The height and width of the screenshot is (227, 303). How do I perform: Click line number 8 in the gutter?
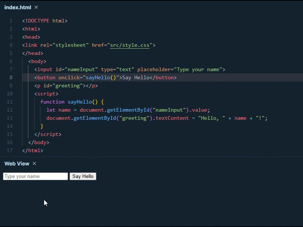(x=11, y=77)
